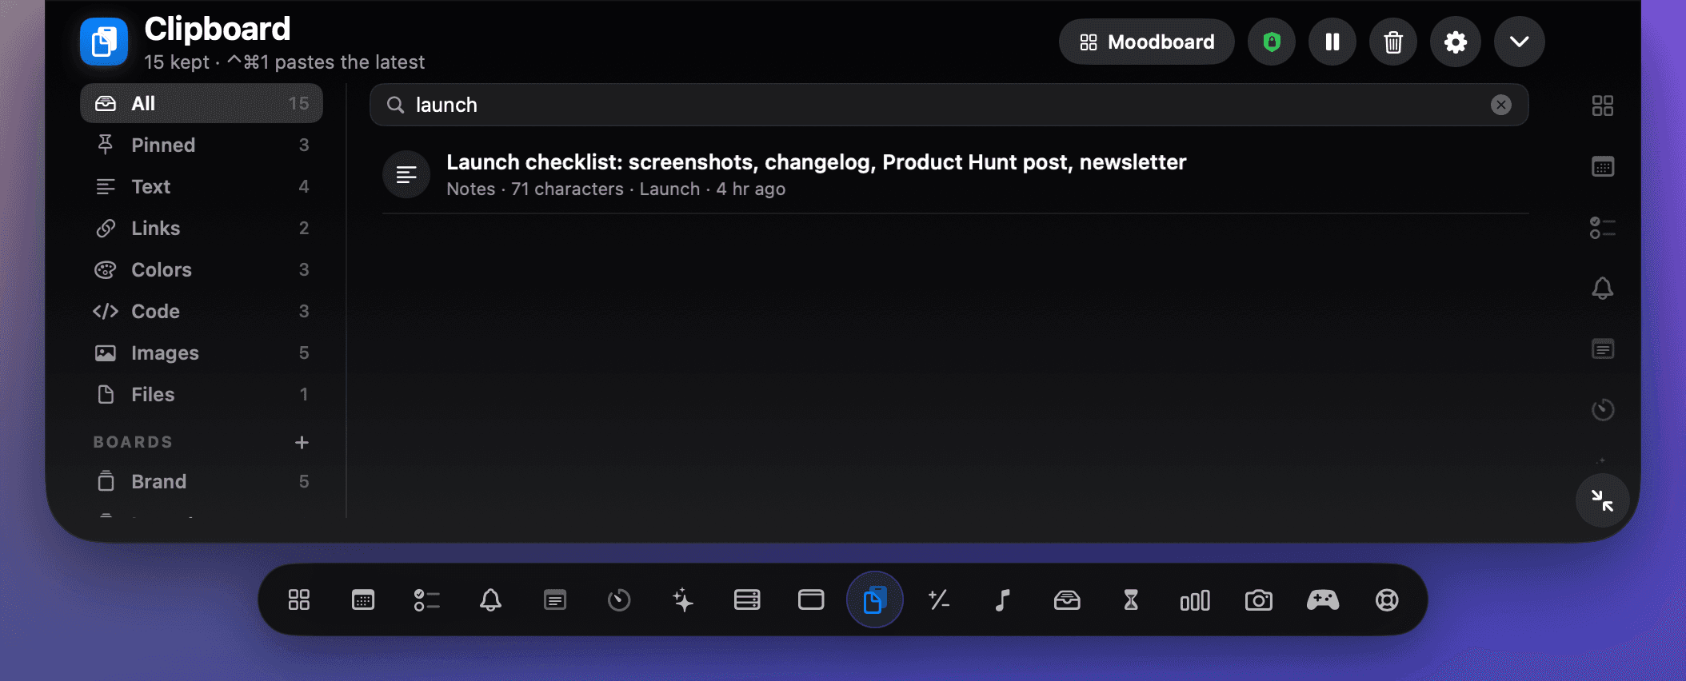Open the camera widget in dock
1686x681 pixels.
1259,600
